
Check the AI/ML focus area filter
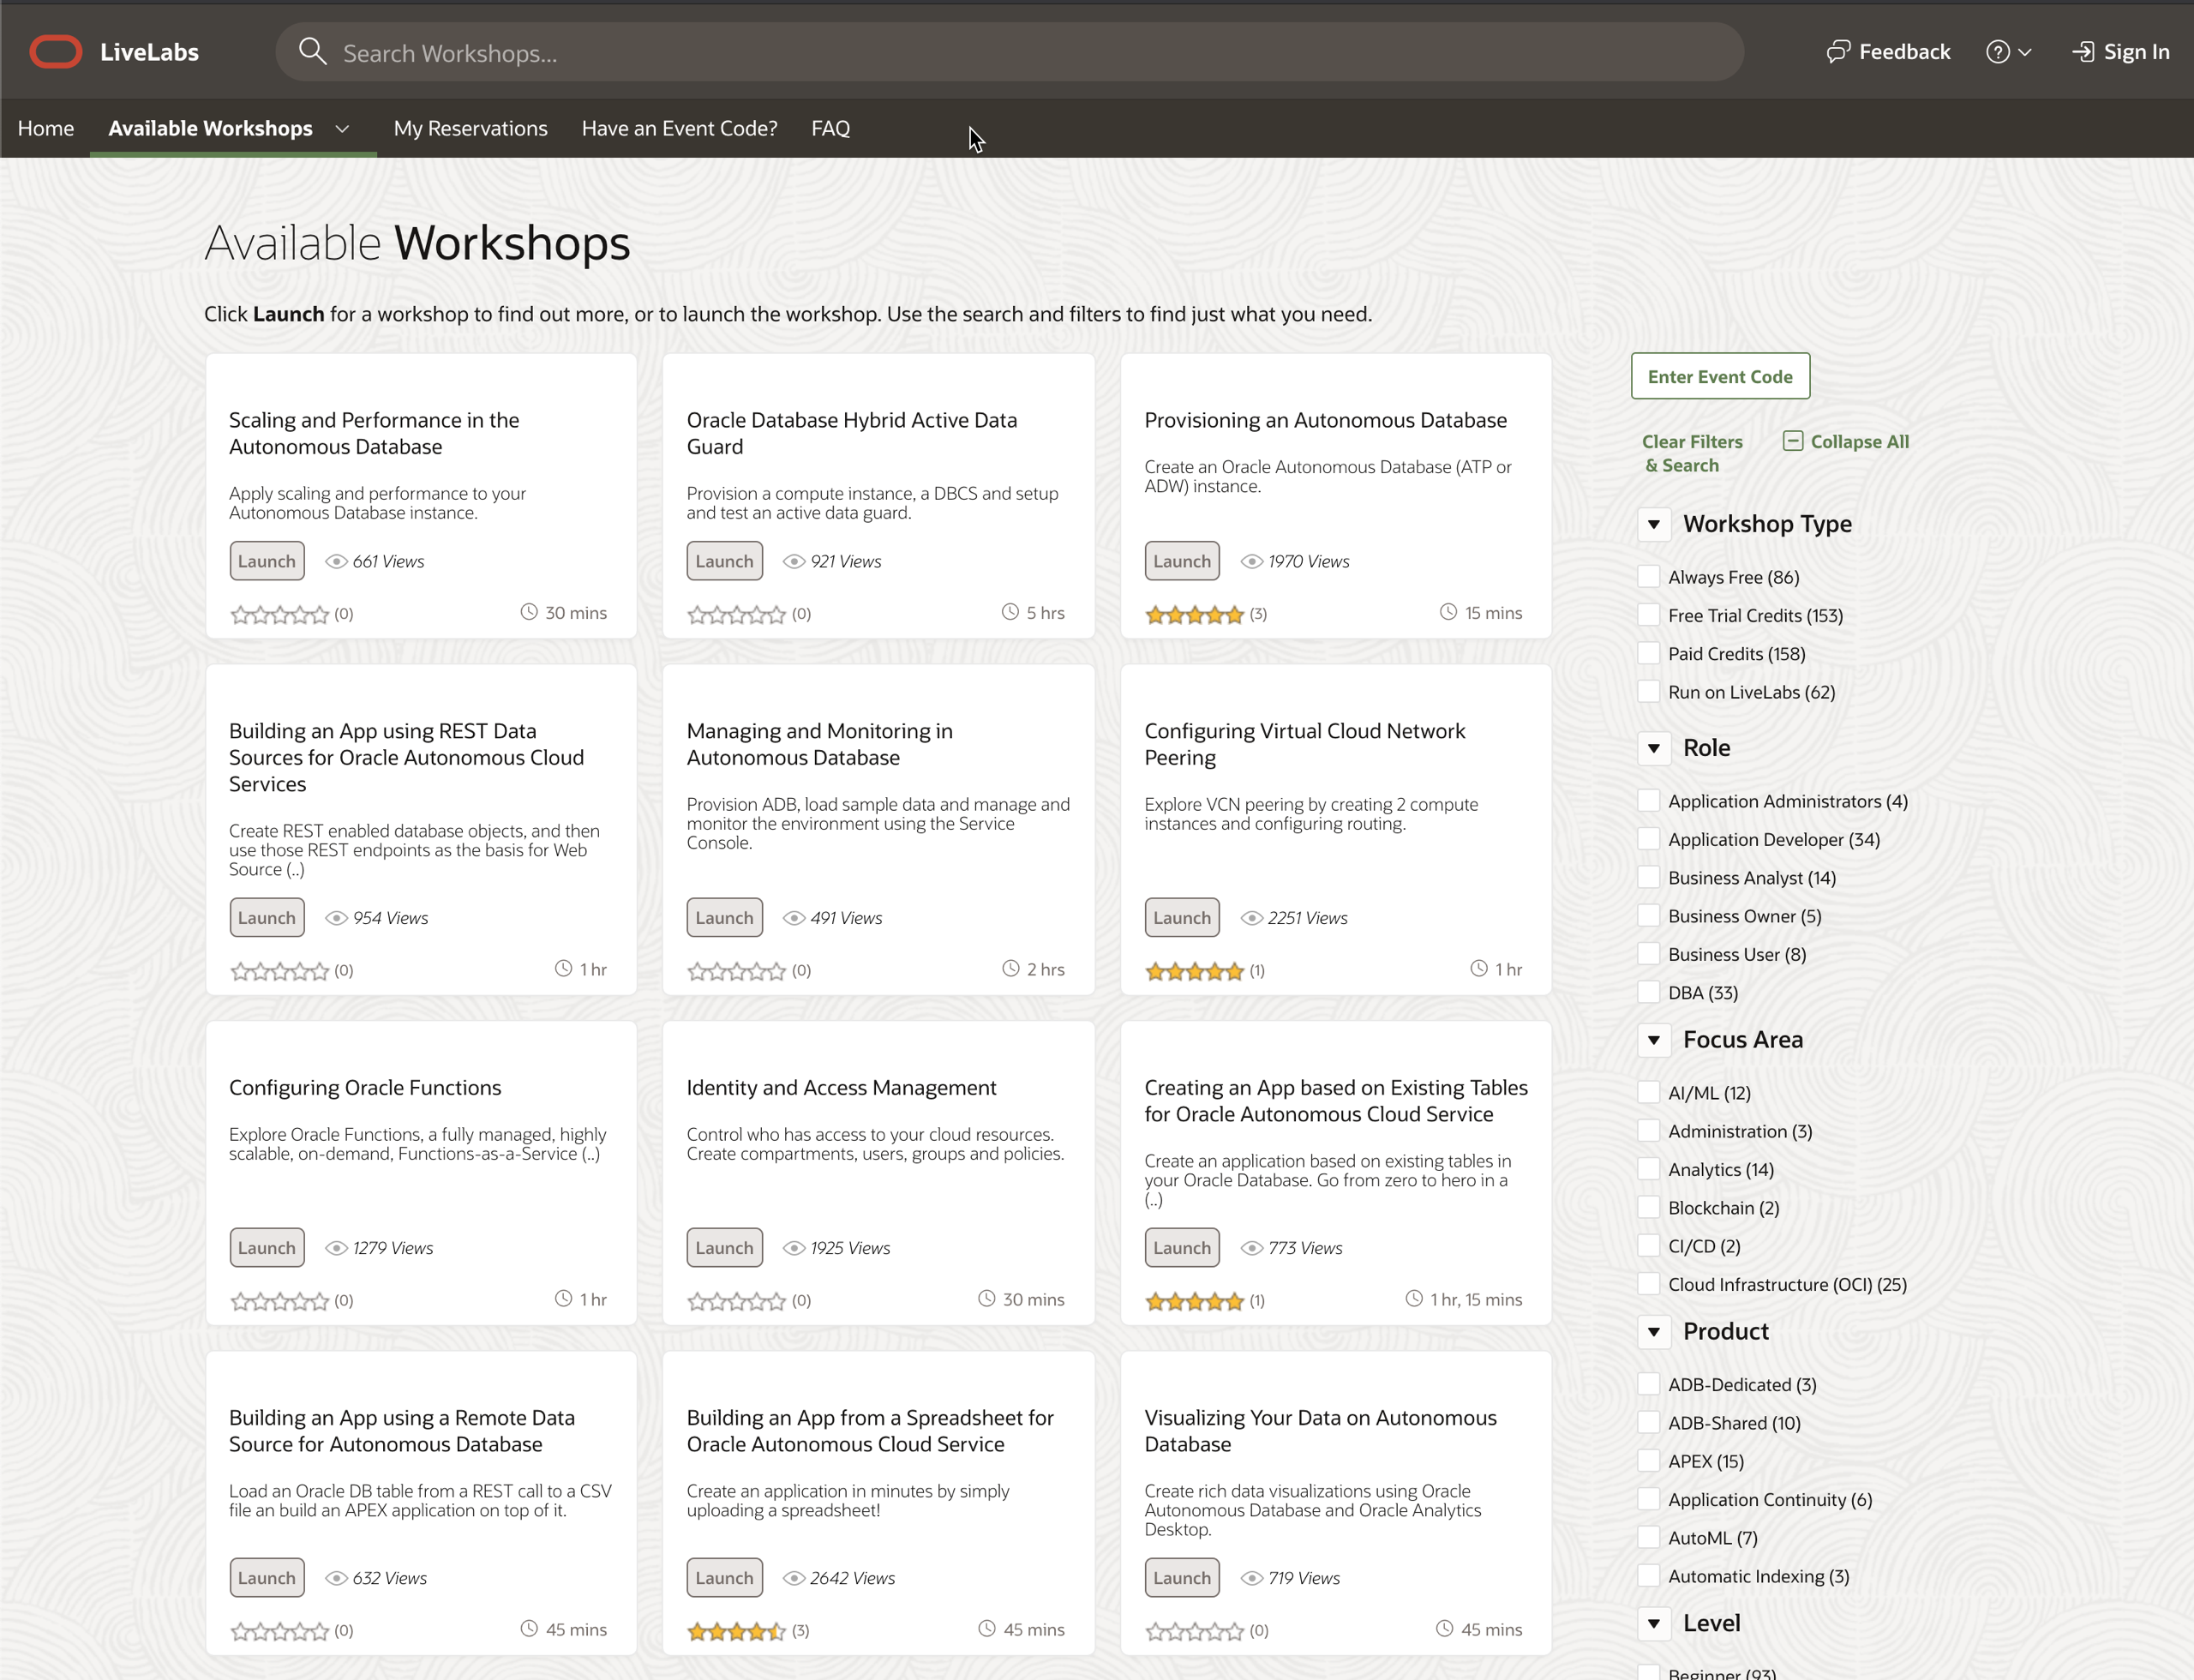point(1649,1093)
